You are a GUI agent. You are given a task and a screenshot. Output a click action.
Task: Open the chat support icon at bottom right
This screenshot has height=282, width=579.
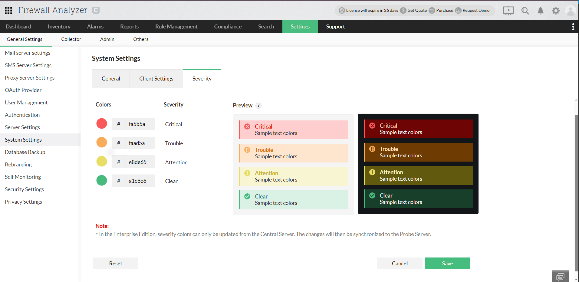pyautogui.click(x=560, y=276)
